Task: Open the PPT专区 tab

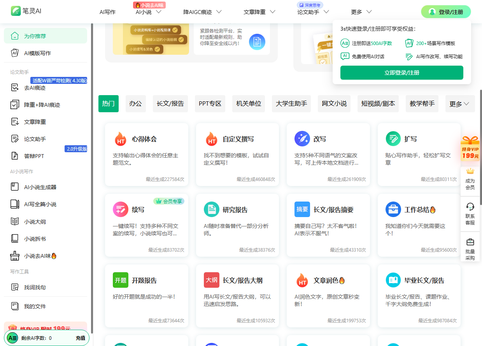Action: click(210, 104)
